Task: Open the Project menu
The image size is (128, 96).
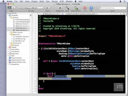Action: (34, 1)
